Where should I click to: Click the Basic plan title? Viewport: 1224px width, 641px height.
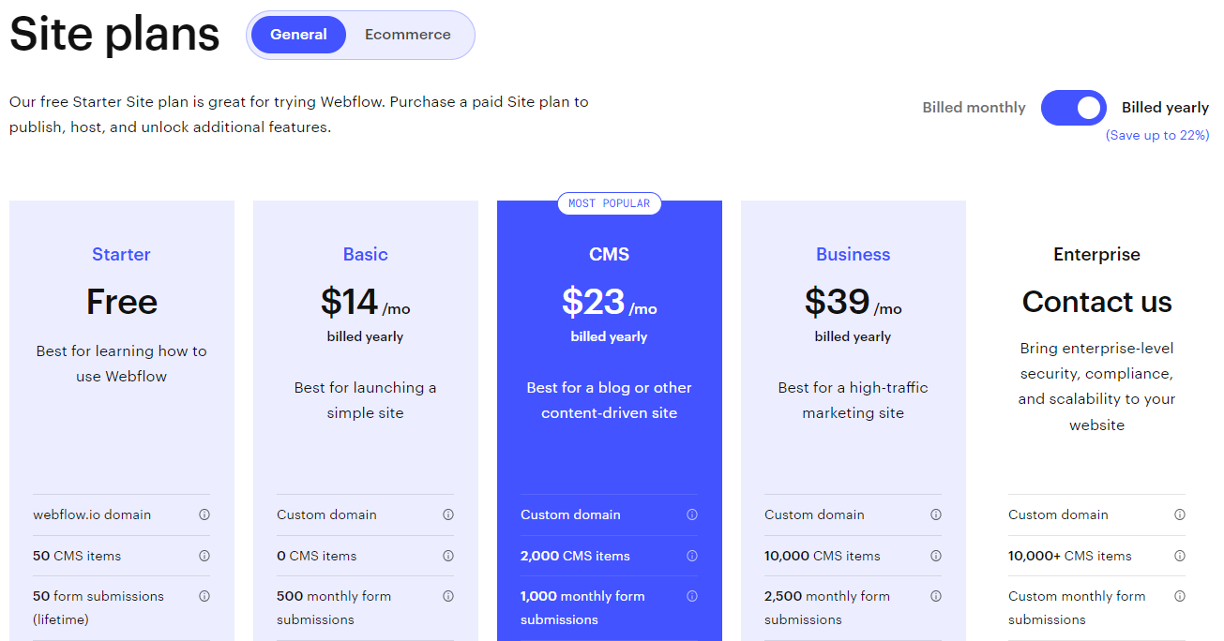(365, 254)
